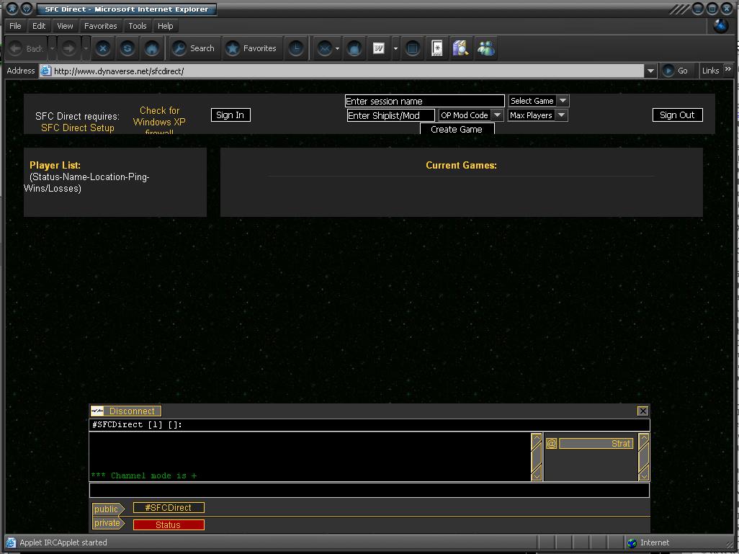Open the Favorites menu
Image resolution: width=739 pixels, height=554 pixels.
pyautogui.click(x=100, y=26)
